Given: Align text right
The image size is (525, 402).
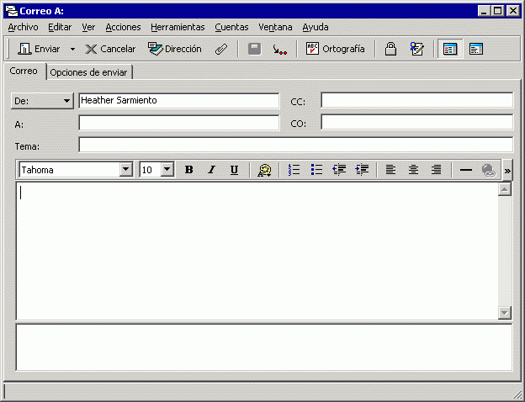Looking at the screenshot, I should [437, 170].
